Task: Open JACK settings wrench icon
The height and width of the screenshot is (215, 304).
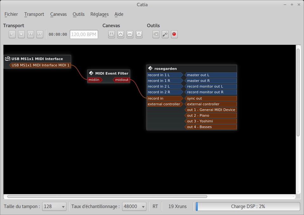Action: click(x=165, y=34)
